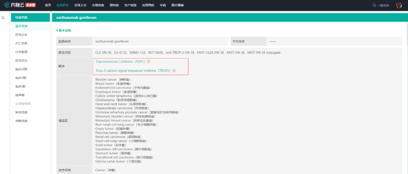Image resolution: width=408 pixels, height=174 pixels.
Task: Click Head and neck tumor indication
Action: tap(120, 104)
